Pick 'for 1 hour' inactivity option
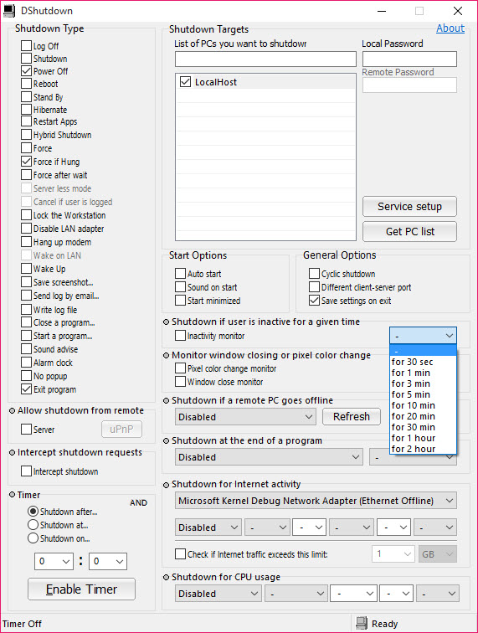 coord(423,438)
